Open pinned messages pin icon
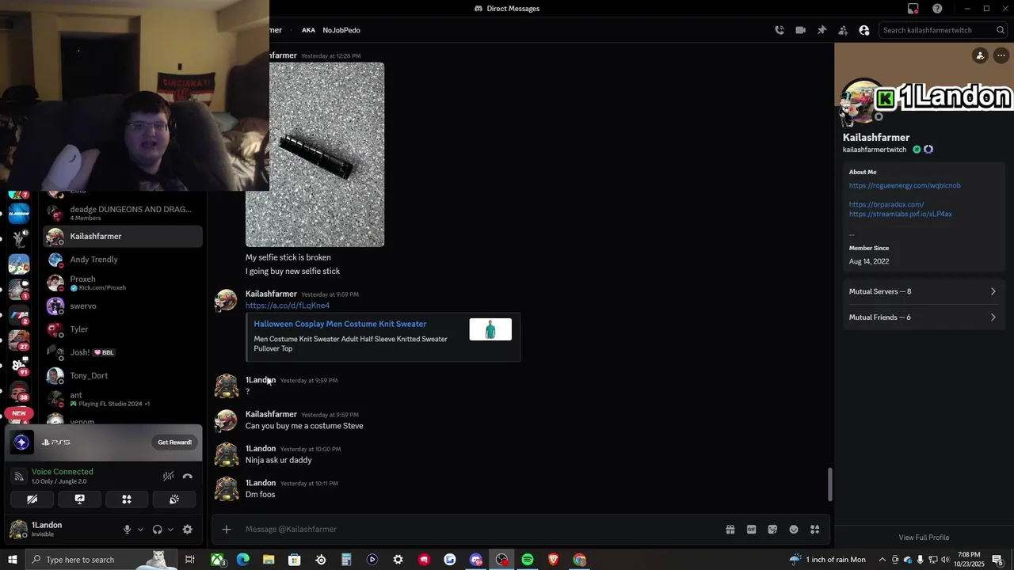 click(x=821, y=30)
